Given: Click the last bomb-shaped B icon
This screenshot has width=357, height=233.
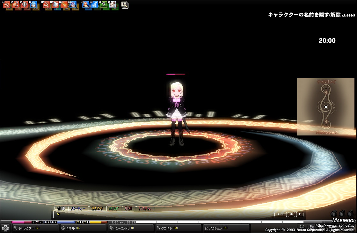Looking at the screenshot, I should click(350, 214).
